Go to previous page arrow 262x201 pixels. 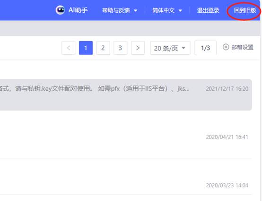click(69, 48)
